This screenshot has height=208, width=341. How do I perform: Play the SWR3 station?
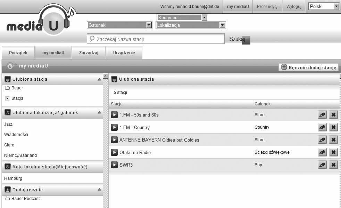click(x=114, y=165)
